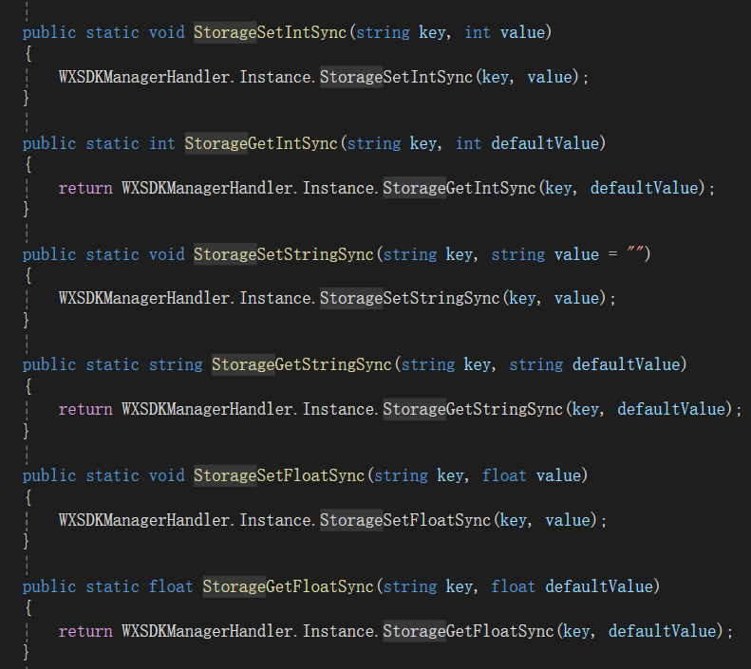Click the StorageSetIntSync method name in its declaration
Image resolution: width=751 pixels, height=669 pixels.
click(272, 33)
